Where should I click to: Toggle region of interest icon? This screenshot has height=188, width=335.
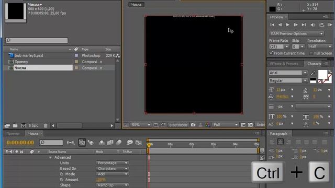tap(243, 125)
